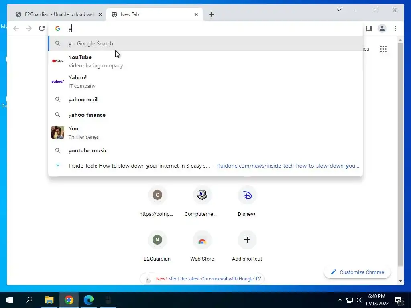Choose the Yahoo! IT company suggestion
Screen dimensions: 411x308
(205, 81)
